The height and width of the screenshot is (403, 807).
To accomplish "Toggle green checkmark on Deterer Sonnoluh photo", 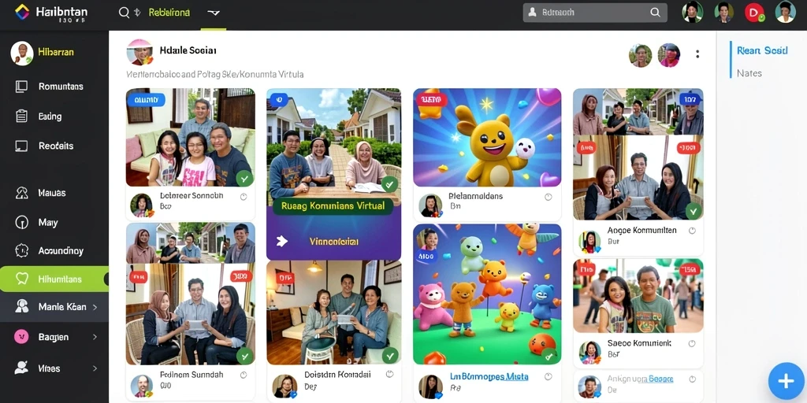I will (244, 179).
